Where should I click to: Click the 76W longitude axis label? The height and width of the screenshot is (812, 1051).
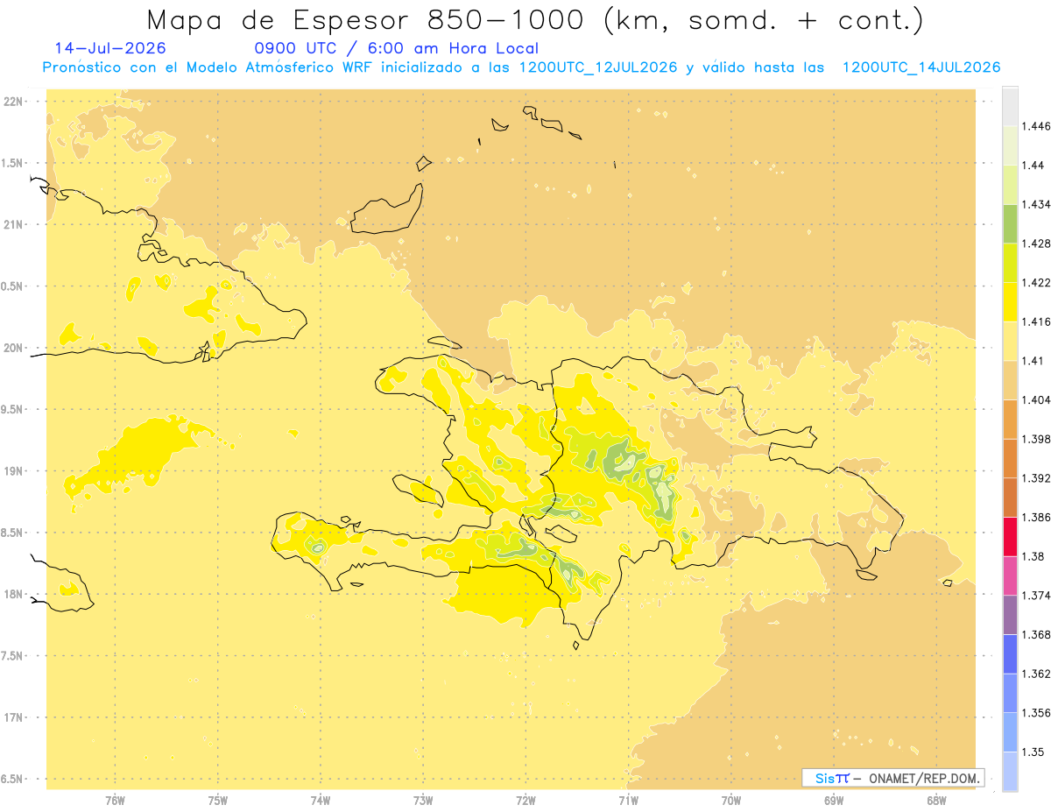(116, 801)
